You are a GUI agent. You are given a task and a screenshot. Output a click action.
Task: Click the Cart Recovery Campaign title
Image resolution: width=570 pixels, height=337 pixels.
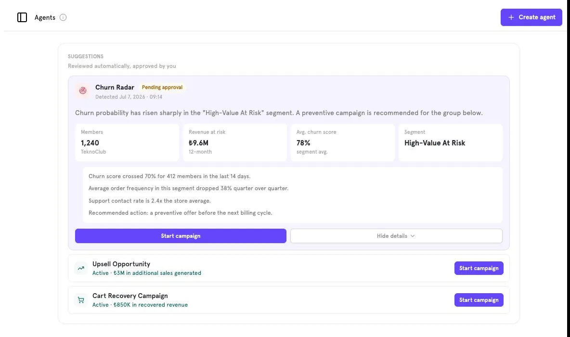coord(130,296)
